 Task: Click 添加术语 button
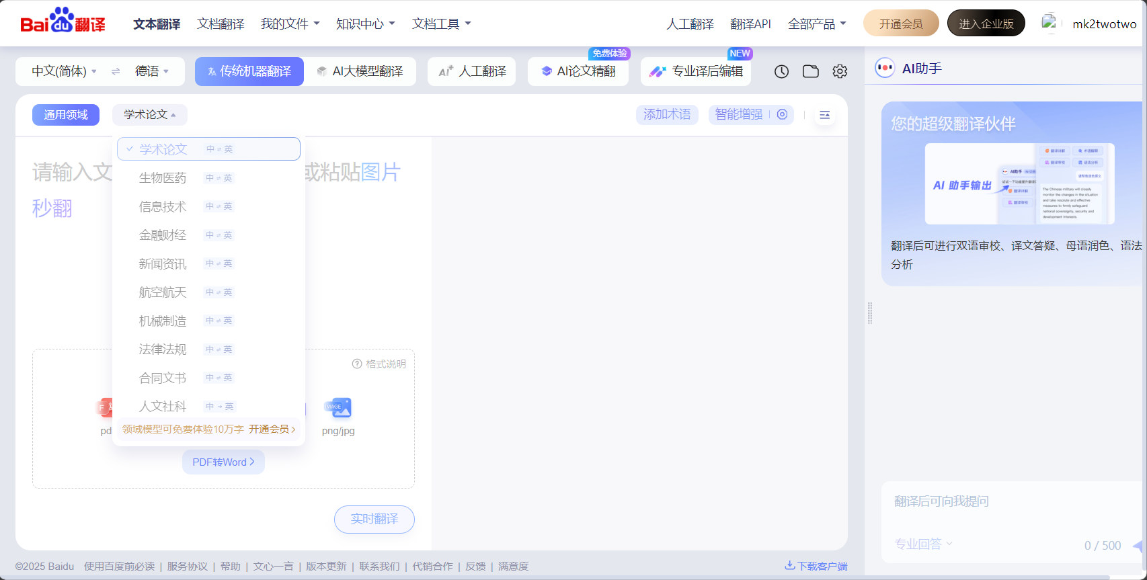point(667,115)
